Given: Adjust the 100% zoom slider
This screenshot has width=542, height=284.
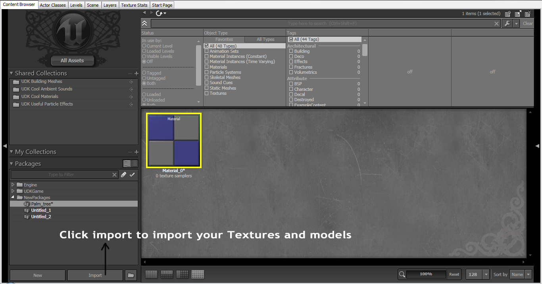Looking at the screenshot, I should tap(426, 274).
